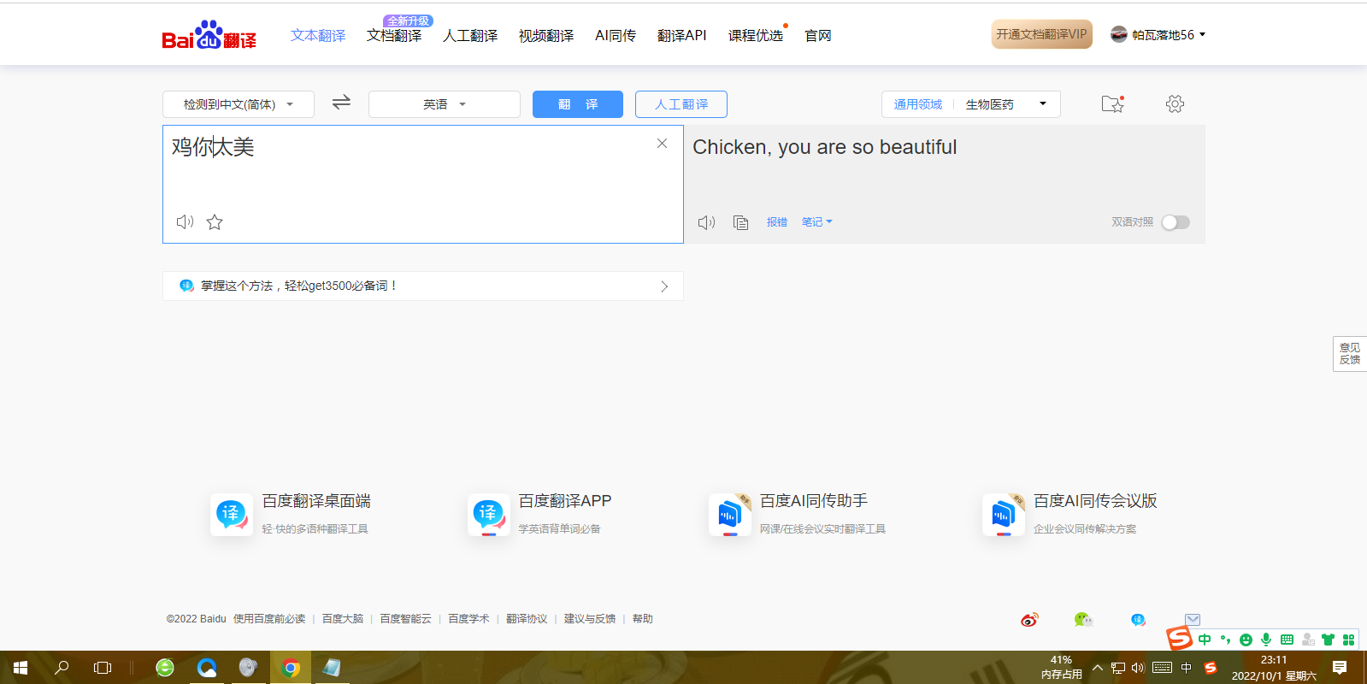
Task: Click the Baidu 翻译 logo
Action: coord(209,35)
